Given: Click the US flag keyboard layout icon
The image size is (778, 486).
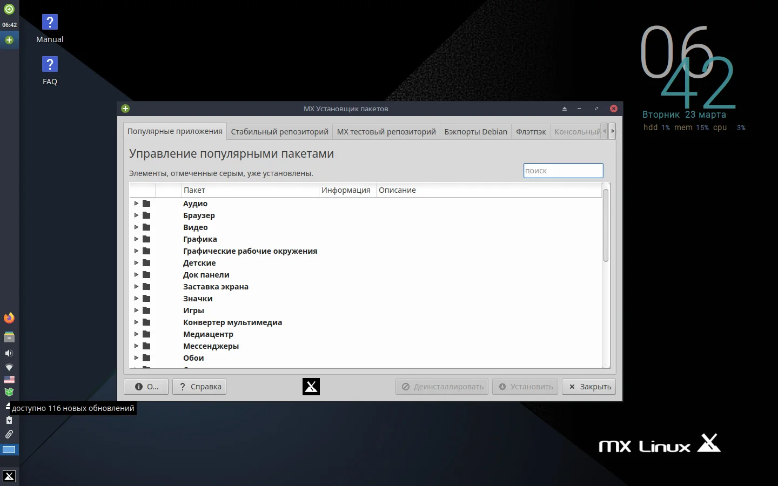Looking at the screenshot, I should (x=9, y=380).
